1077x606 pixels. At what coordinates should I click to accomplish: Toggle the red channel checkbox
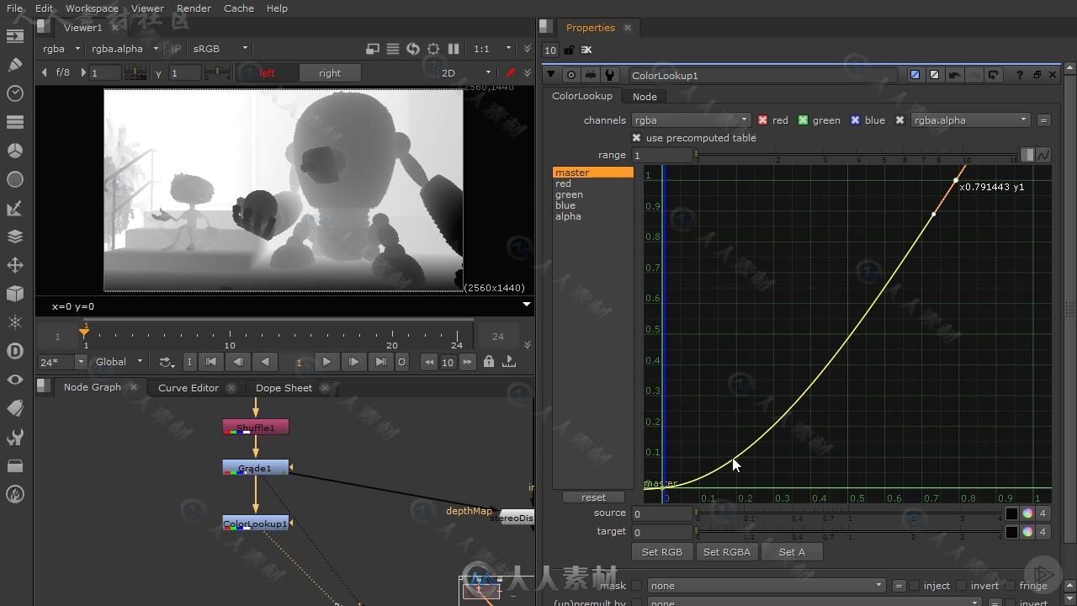coord(762,120)
